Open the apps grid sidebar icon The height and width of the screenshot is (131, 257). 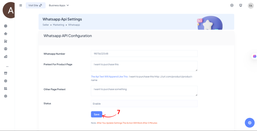(x=6, y=88)
